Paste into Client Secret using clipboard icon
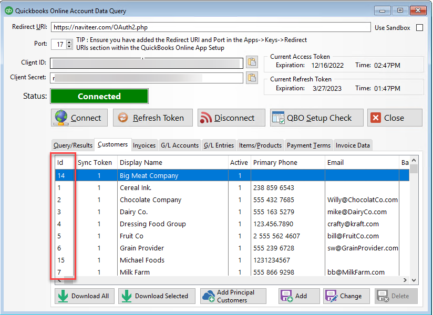Viewport: 433px width, 315px height. click(x=252, y=78)
